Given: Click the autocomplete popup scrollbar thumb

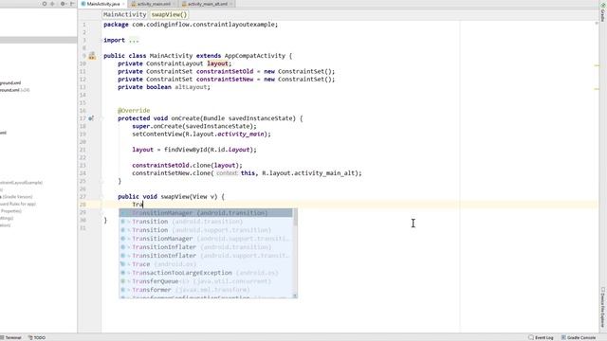Looking at the screenshot, I should (295, 218).
